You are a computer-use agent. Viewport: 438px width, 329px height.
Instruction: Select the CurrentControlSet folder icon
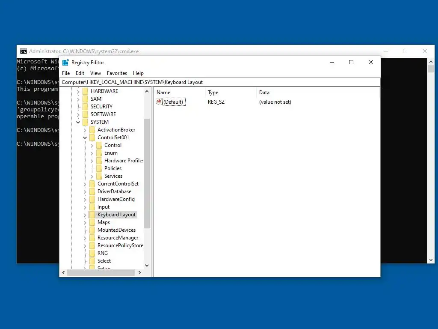pos(92,184)
